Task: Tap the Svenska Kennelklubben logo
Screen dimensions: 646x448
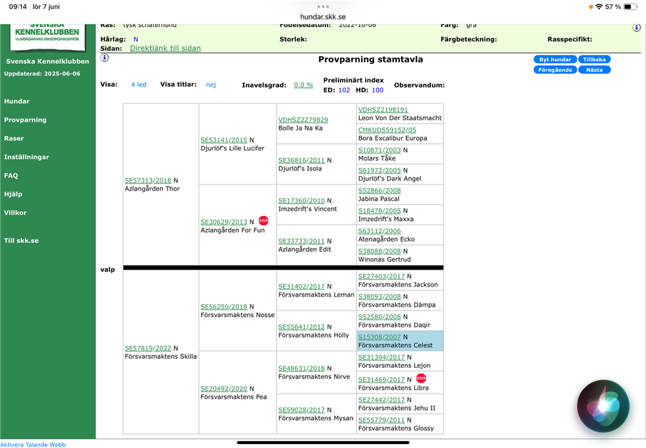Action: click(x=47, y=37)
